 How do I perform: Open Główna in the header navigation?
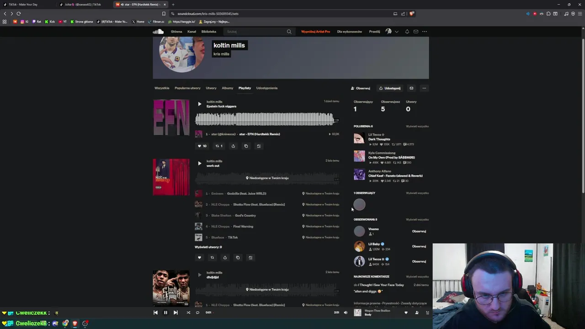pos(176,32)
